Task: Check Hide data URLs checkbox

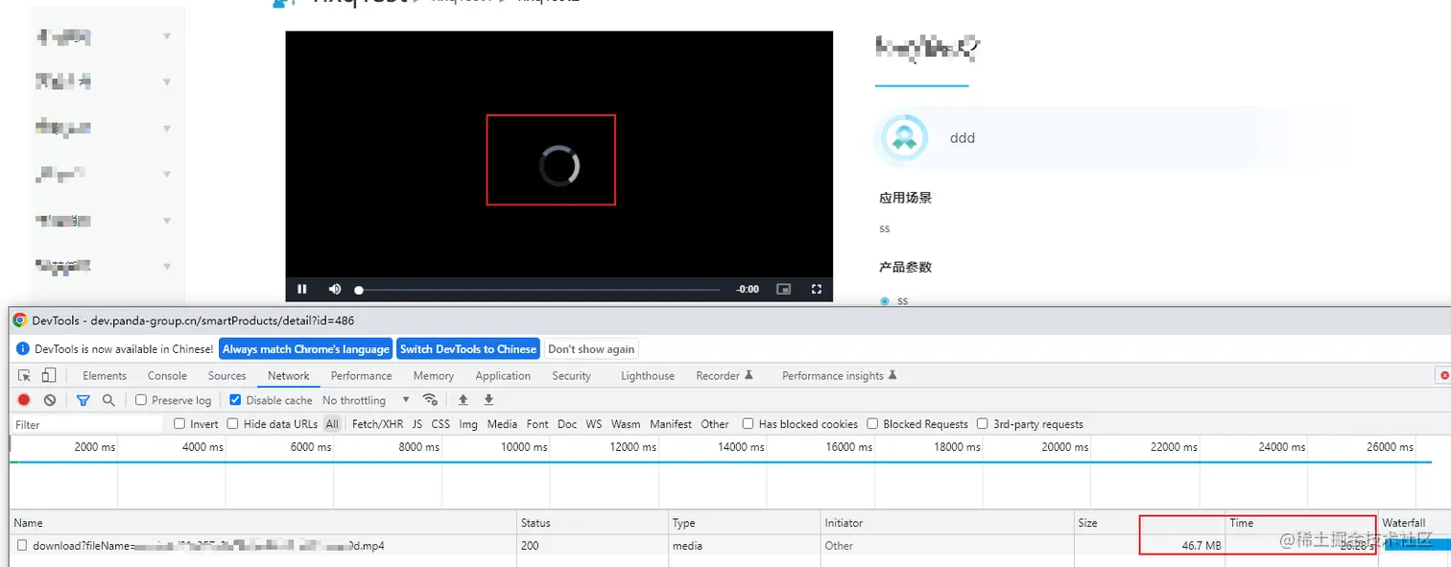Action: [233, 424]
